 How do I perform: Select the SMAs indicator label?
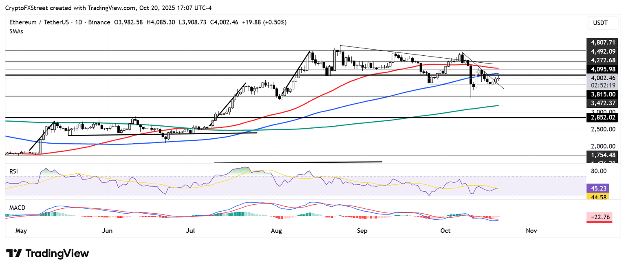click(16, 31)
